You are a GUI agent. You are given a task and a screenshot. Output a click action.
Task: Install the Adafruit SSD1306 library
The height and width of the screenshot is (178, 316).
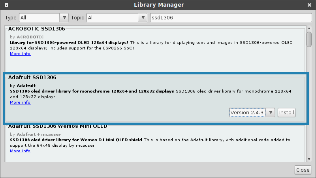286,112
